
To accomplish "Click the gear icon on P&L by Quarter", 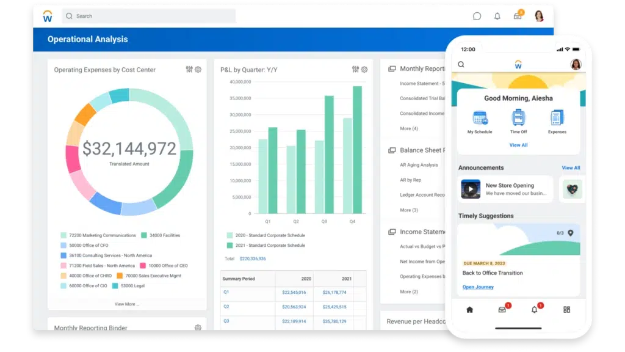I will (x=364, y=70).
